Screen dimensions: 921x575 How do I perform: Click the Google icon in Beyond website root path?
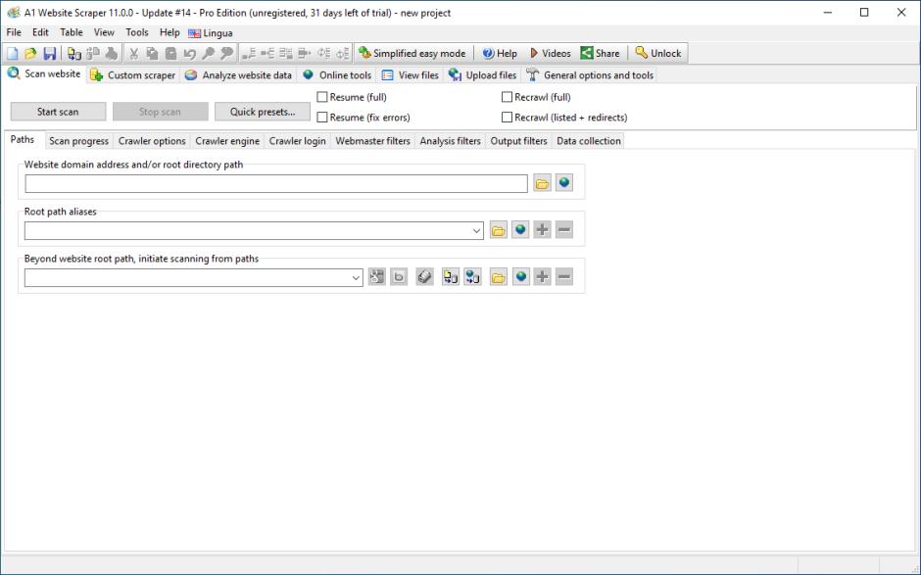(376, 277)
